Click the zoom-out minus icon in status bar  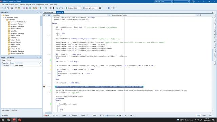(x=103, y=115)
